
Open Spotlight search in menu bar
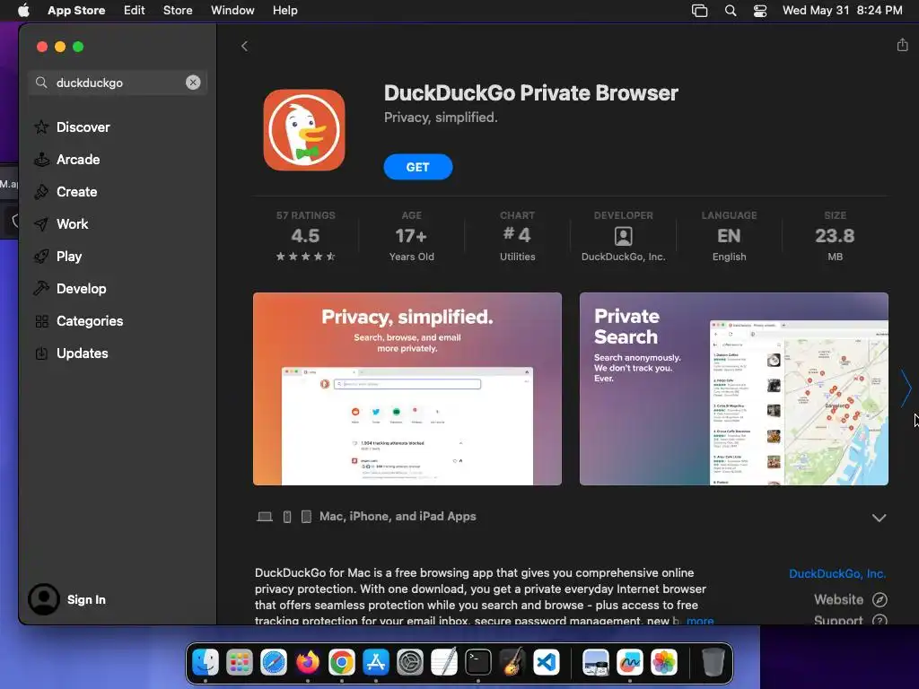(731, 11)
